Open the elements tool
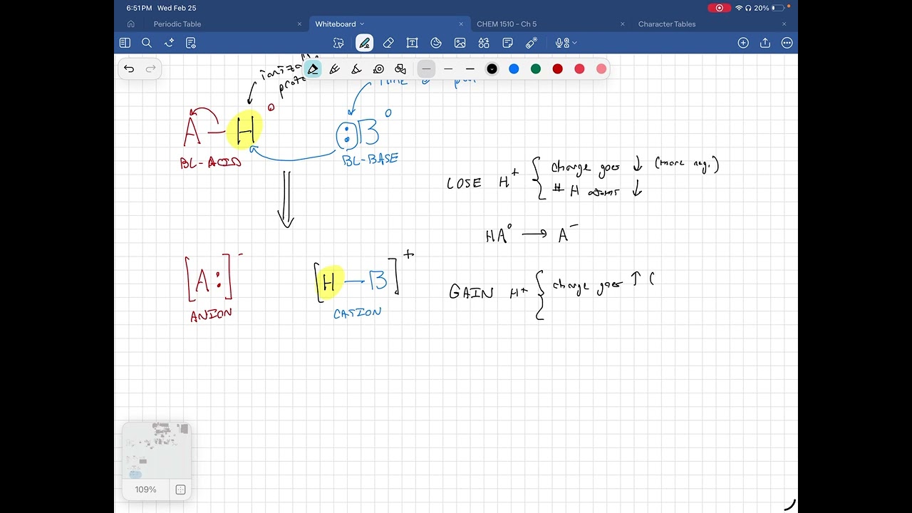The width and height of the screenshot is (912, 513). pos(484,43)
